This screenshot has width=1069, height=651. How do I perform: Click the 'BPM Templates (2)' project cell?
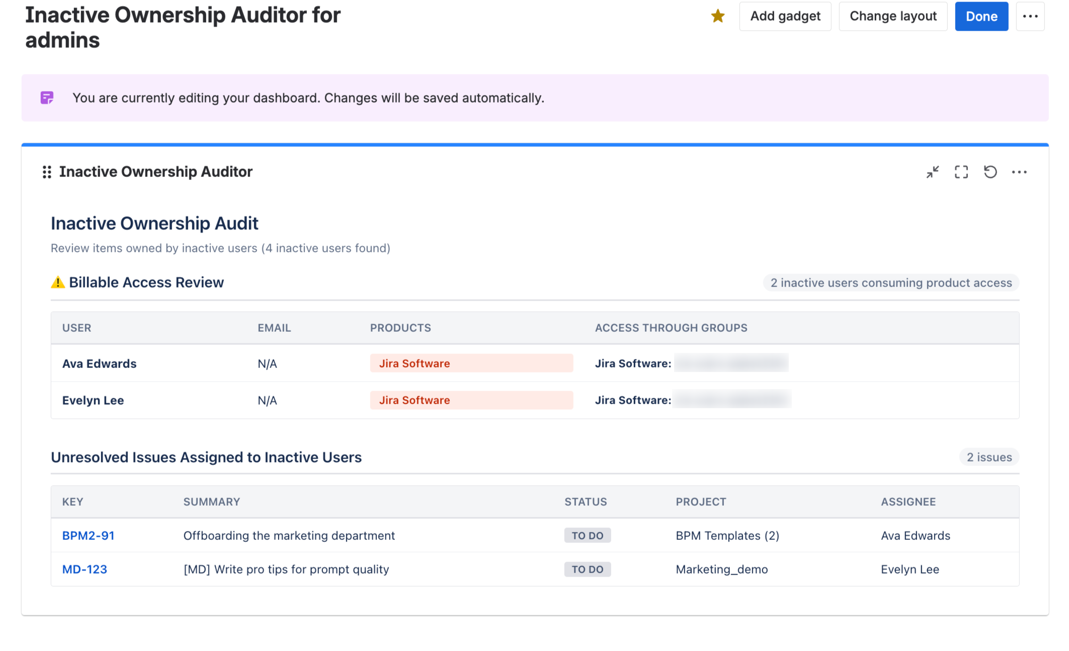(727, 535)
